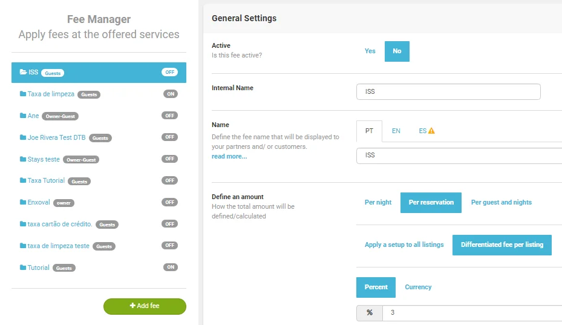Click the open folder icon beside ISS
The height and width of the screenshot is (325, 562).
tap(23, 72)
